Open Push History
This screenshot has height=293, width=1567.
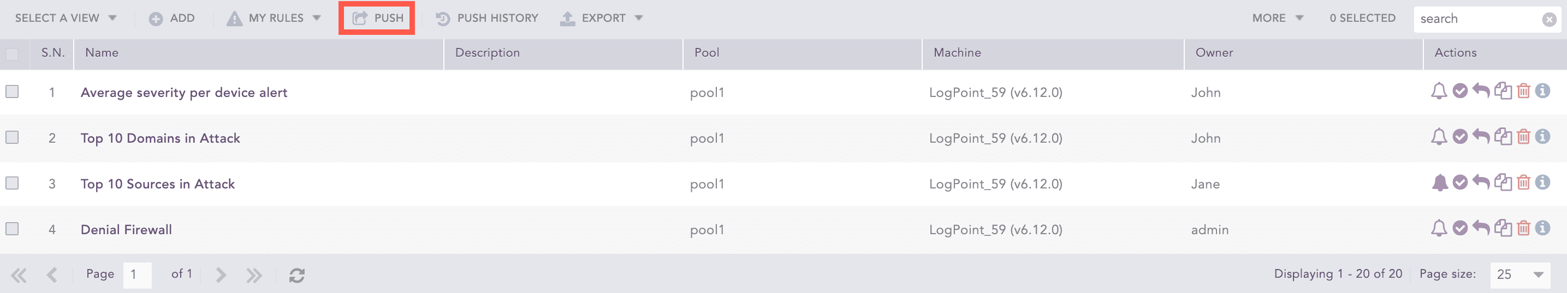pyautogui.click(x=487, y=18)
